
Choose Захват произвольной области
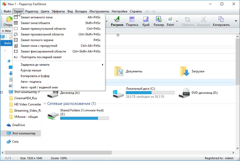(59, 34)
